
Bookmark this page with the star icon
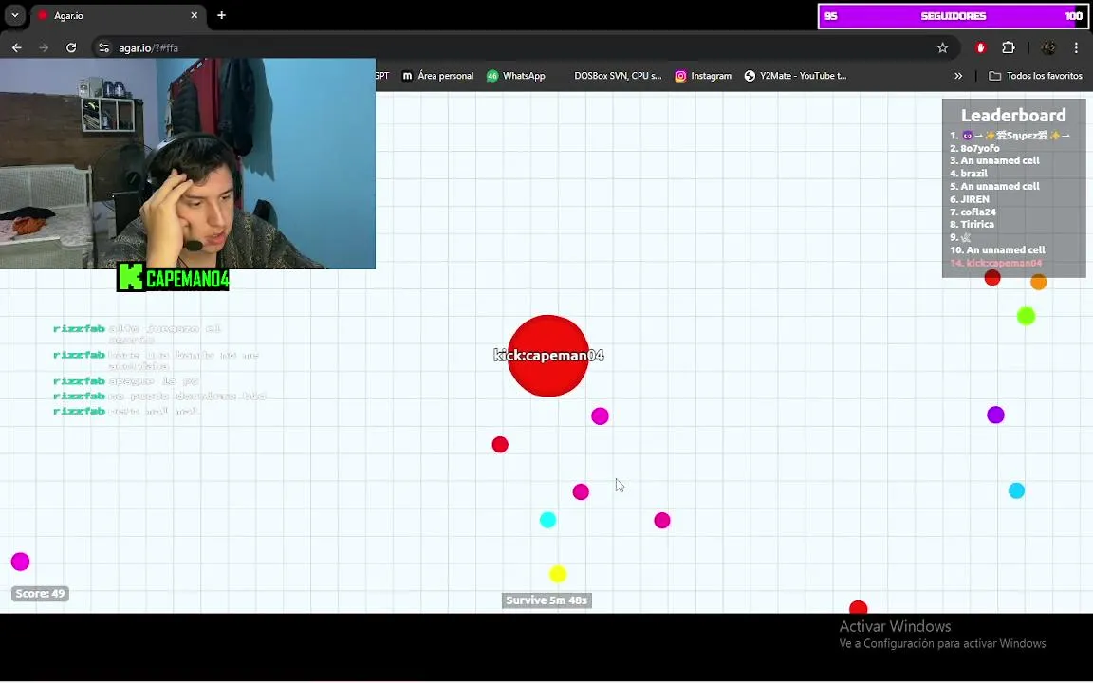click(942, 48)
